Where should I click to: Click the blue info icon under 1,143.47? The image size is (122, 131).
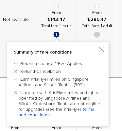point(56,35)
